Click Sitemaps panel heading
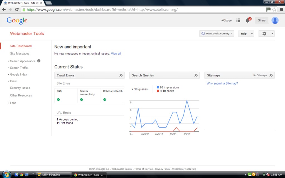The width and height of the screenshot is (285, 178). pos(213,75)
